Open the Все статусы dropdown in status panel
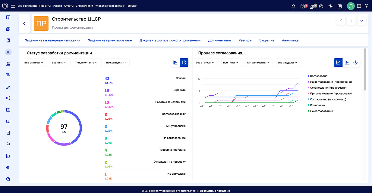 tap(34, 63)
